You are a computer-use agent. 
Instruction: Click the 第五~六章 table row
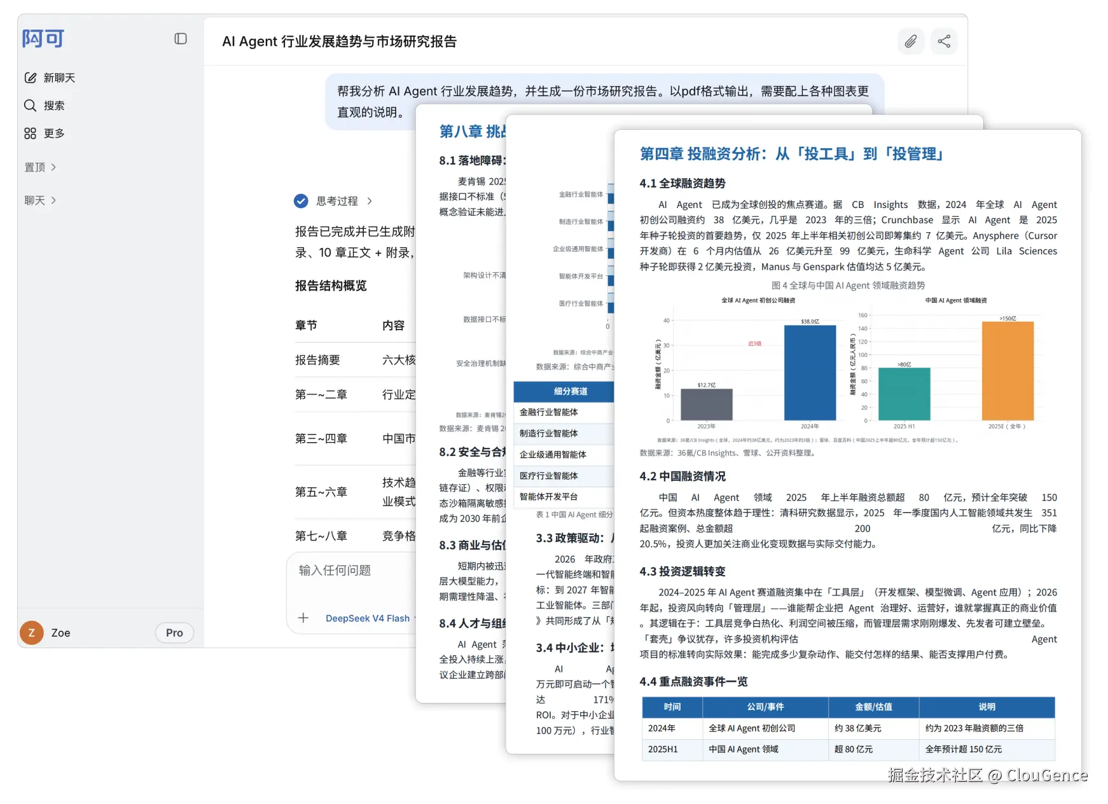click(355, 492)
